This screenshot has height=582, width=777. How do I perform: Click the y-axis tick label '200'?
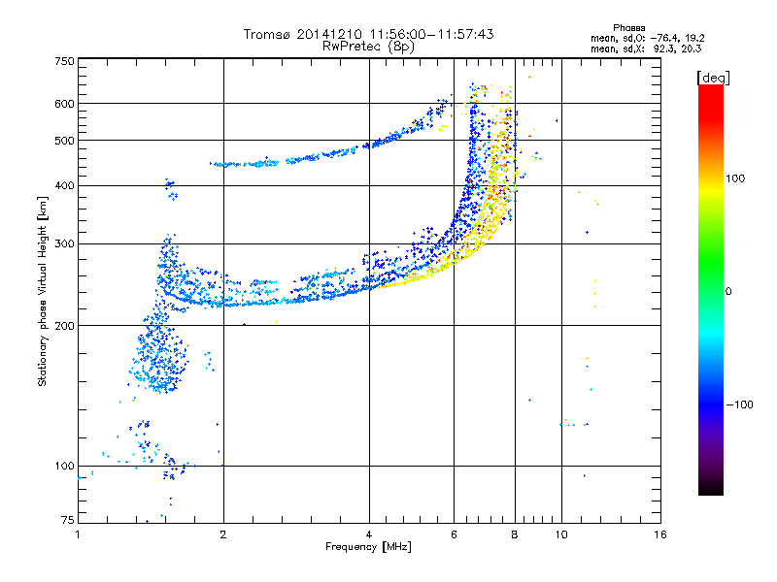coord(65,326)
